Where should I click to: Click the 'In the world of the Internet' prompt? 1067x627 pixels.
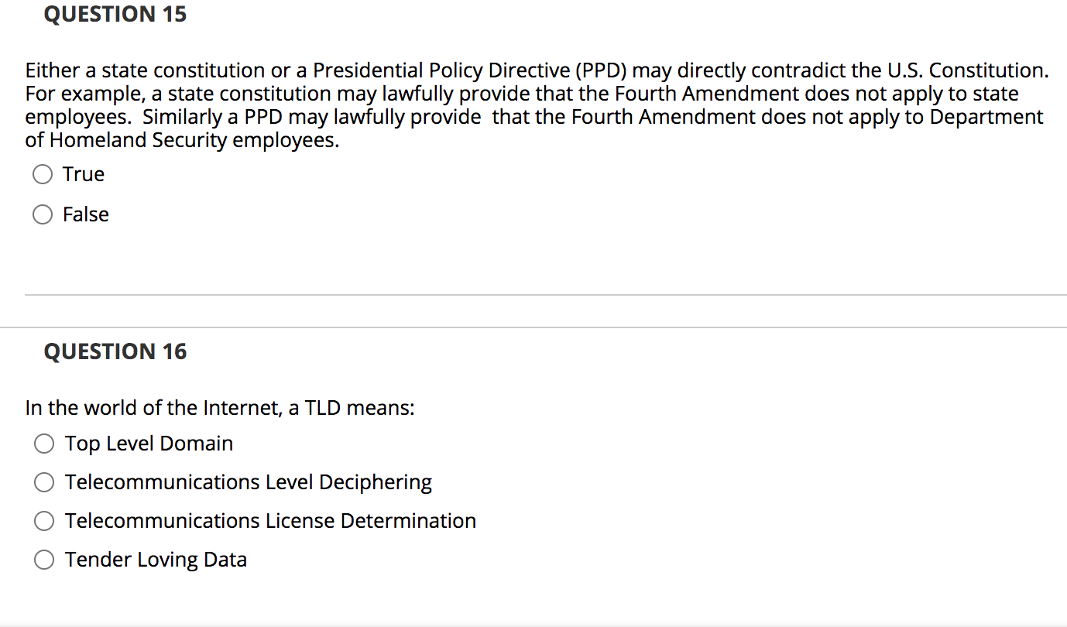(219, 408)
